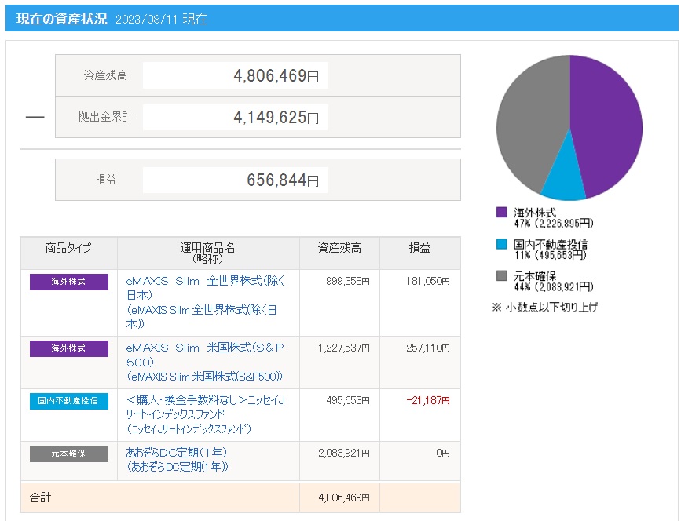This screenshot has width=692, height=532.
Task: Click the 資産残高 value 4,806,469円 field
Action: (235, 76)
